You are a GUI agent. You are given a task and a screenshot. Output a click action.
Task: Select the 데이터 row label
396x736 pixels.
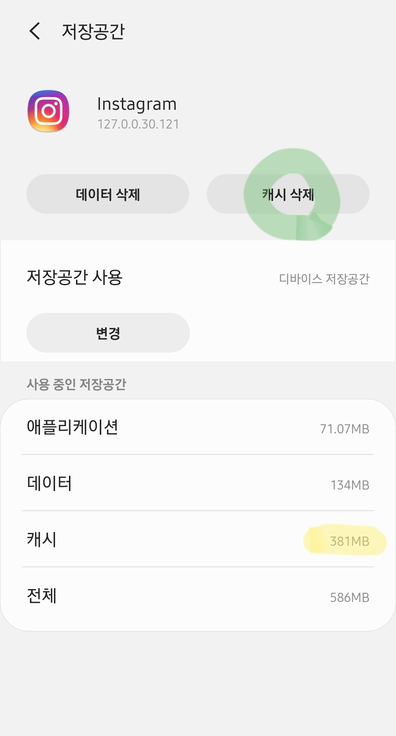click(x=49, y=483)
